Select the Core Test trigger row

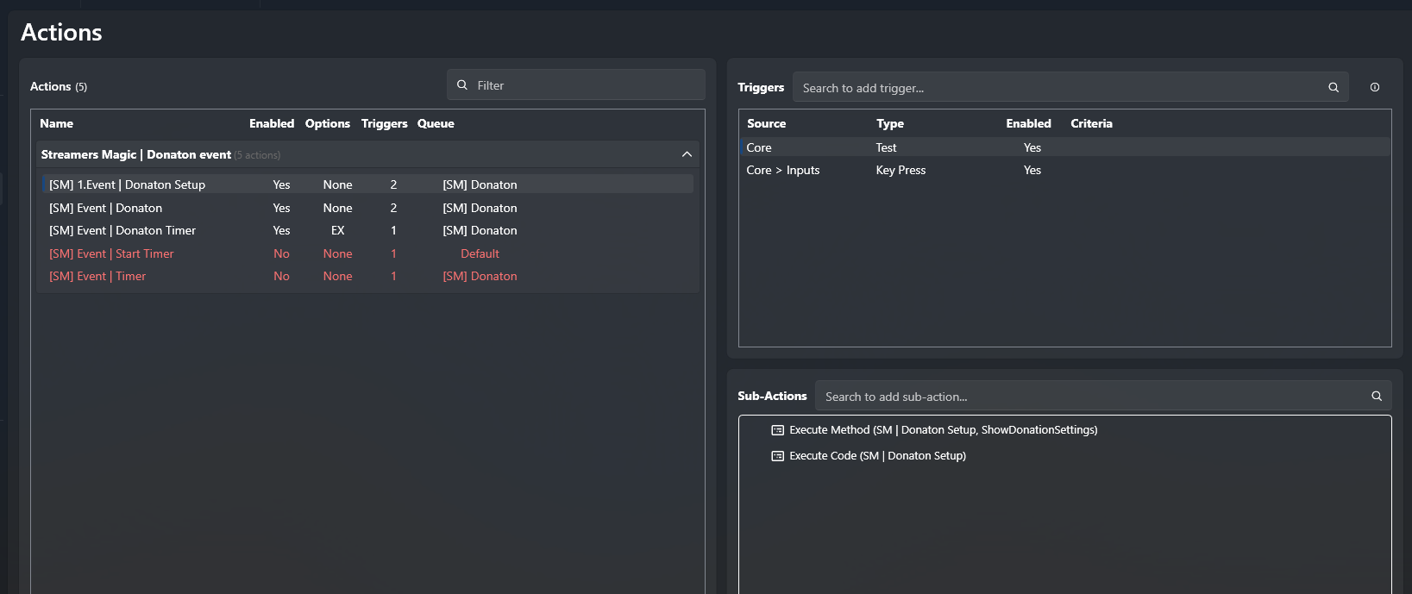coord(886,147)
